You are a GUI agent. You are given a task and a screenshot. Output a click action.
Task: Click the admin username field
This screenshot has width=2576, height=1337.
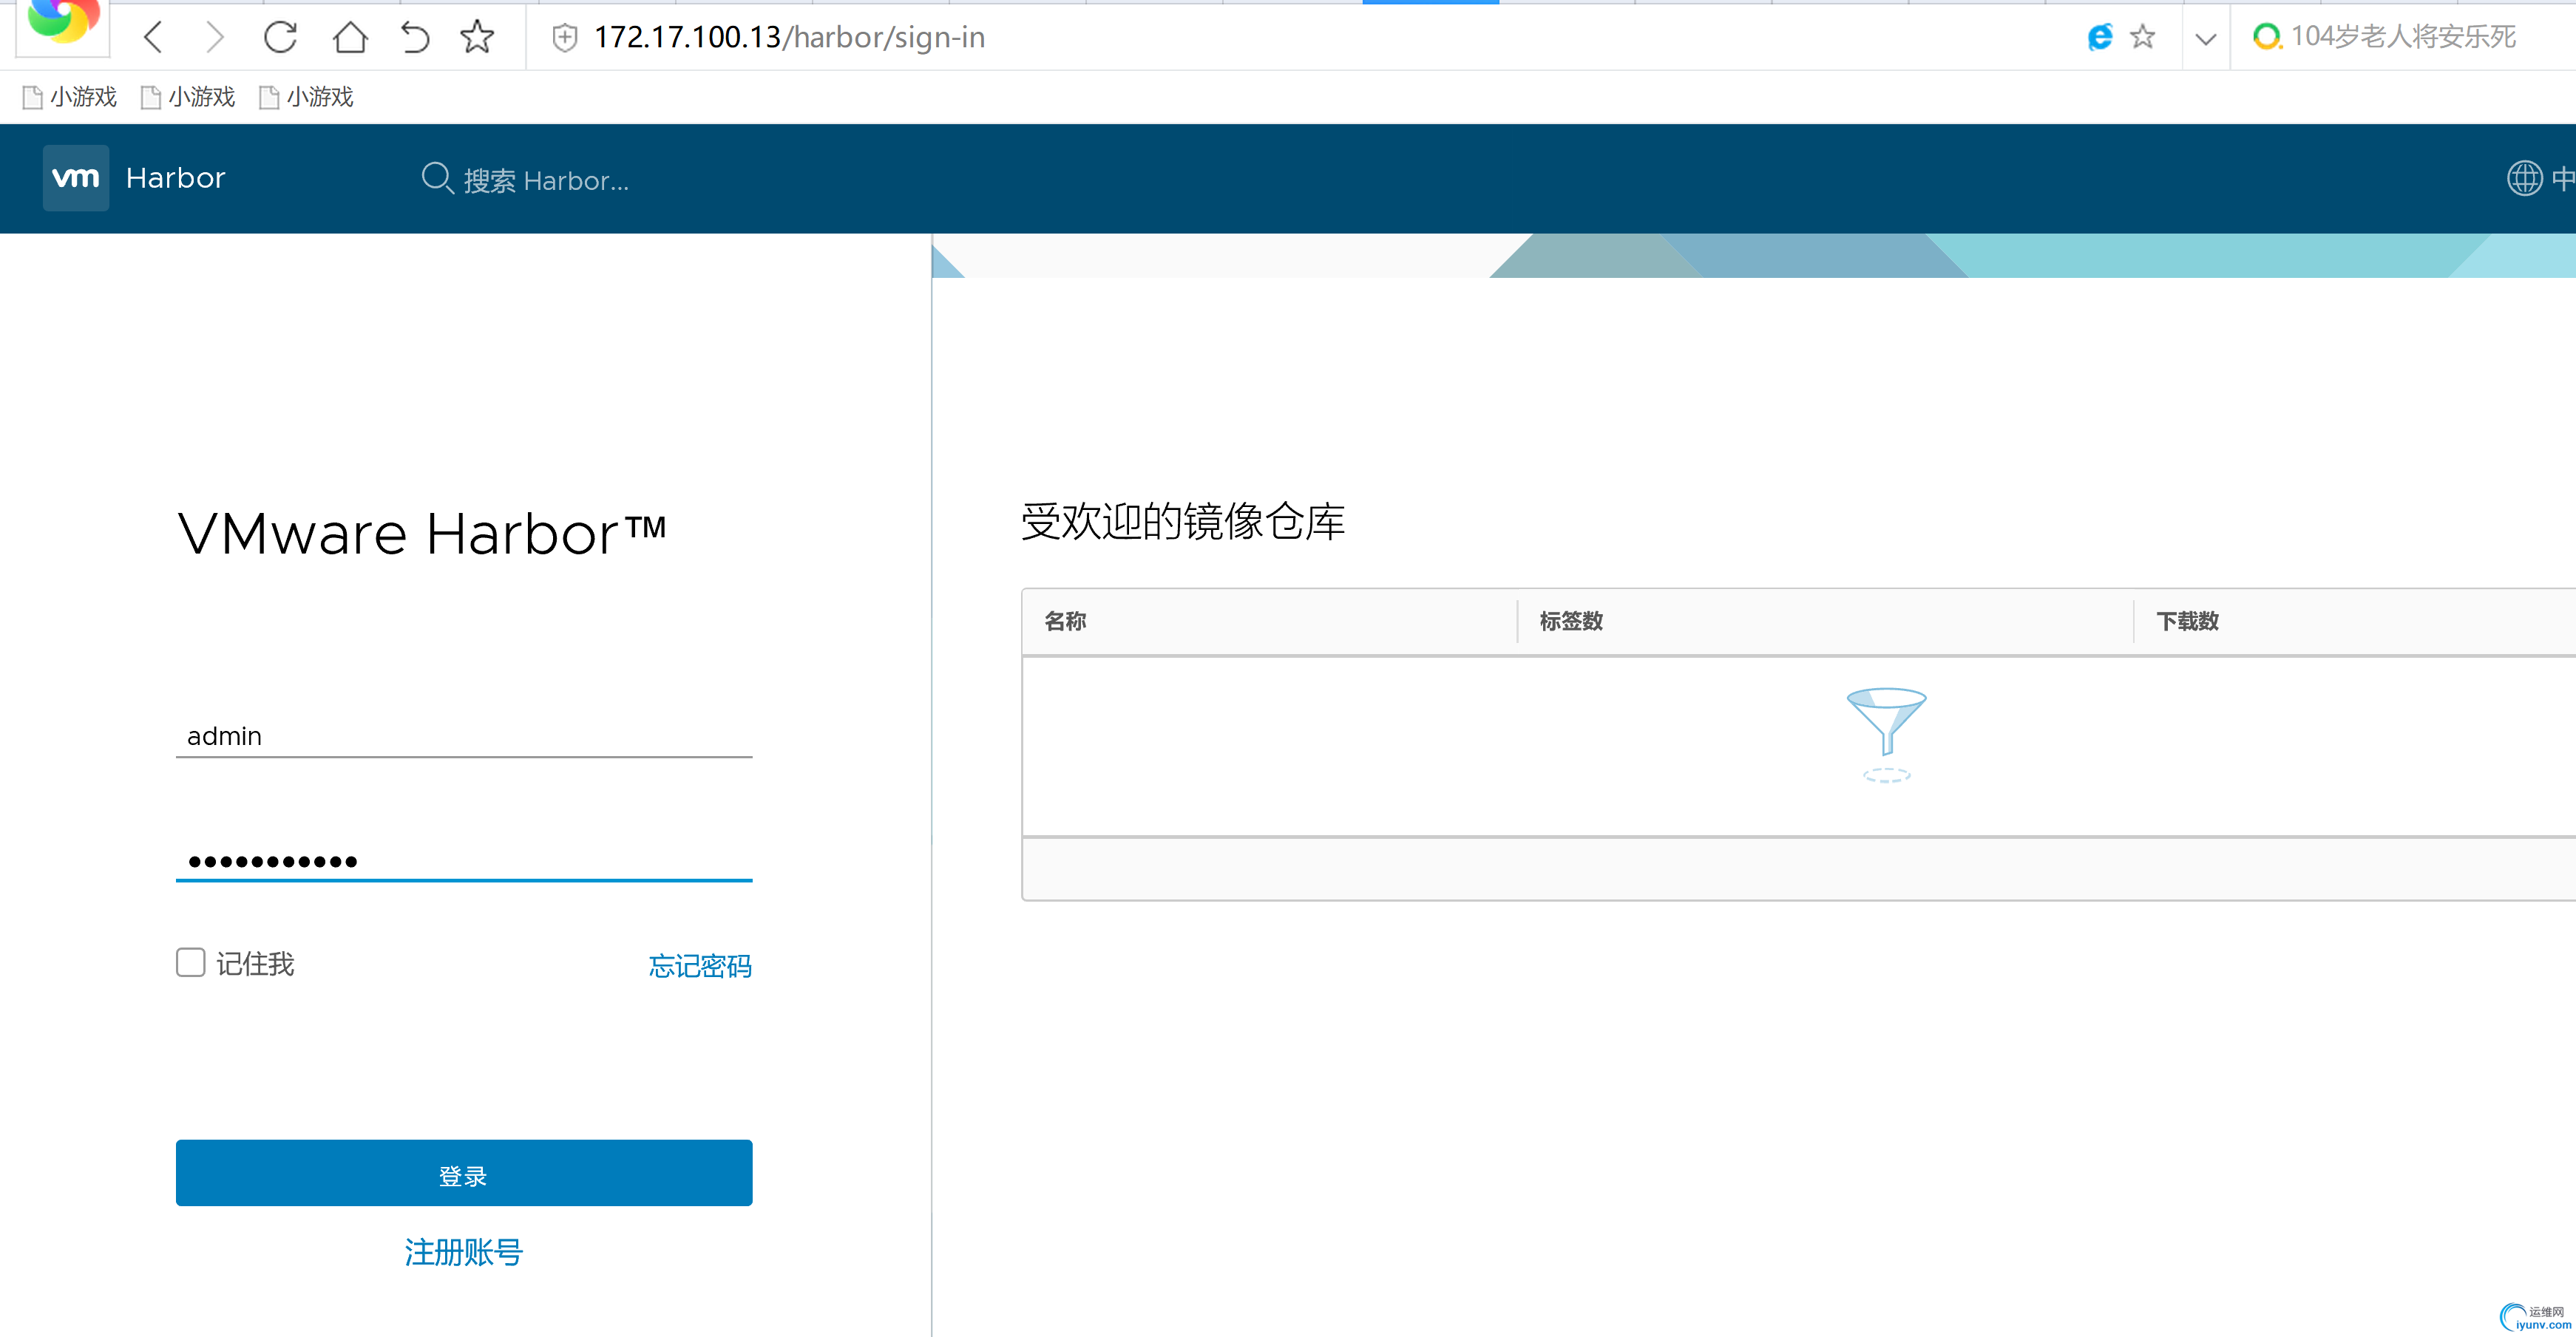(463, 736)
